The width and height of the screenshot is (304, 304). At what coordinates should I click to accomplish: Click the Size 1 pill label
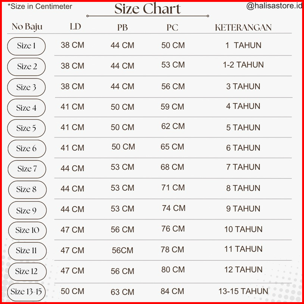click(x=26, y=46)
